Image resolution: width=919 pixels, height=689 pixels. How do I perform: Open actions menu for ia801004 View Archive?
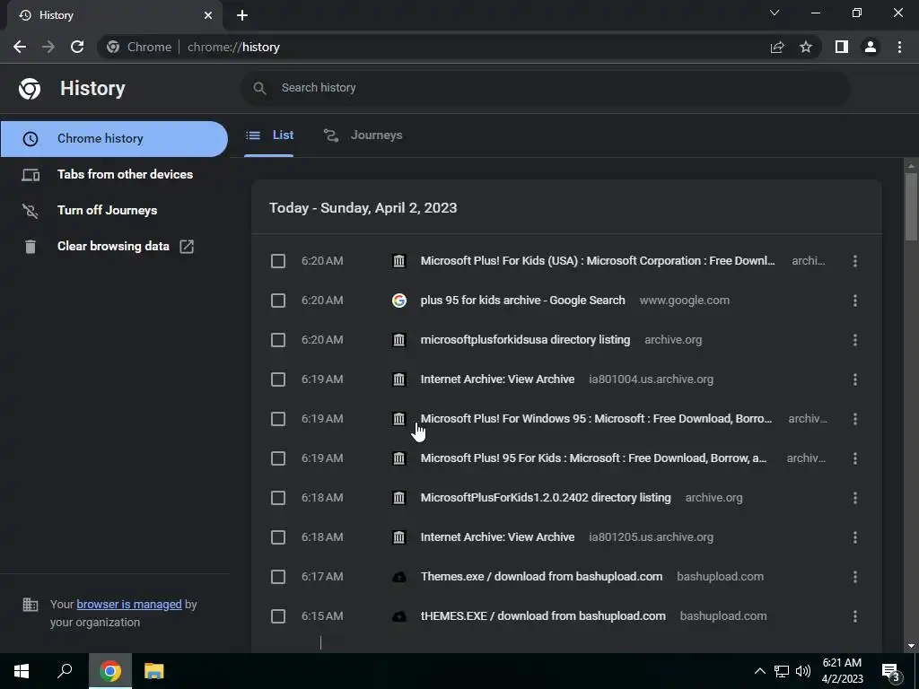click(855, 379)
